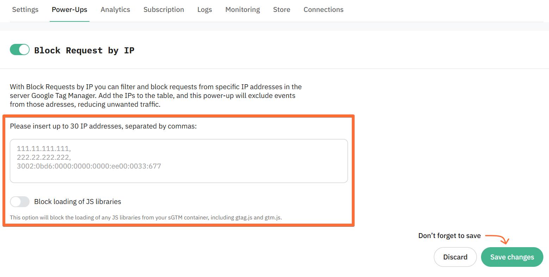Switch to the Store tab

point(282,9)
